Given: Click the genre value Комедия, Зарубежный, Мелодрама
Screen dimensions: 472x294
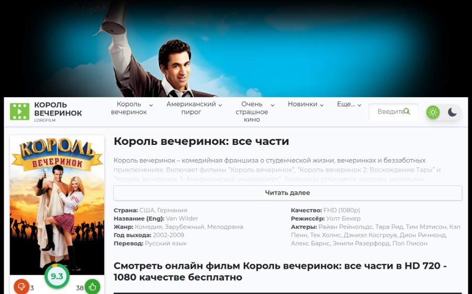Looking at the screenshot, I should (189, 227).
